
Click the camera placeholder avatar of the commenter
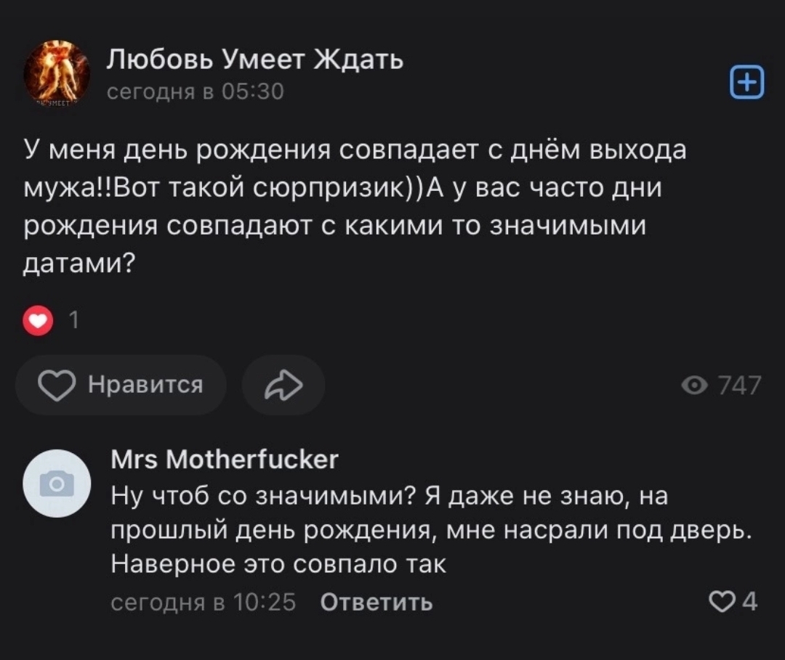[57, 483]
